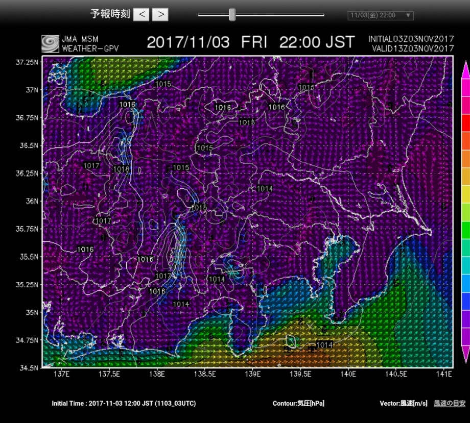Open the 11/03(金) 22:00 date dropdown
Screen dimensions: 470x423
[x=381, y=15]
